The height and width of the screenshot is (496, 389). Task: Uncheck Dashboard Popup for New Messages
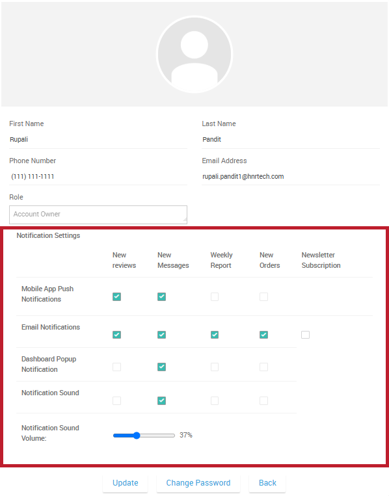(x=162, y=367)
